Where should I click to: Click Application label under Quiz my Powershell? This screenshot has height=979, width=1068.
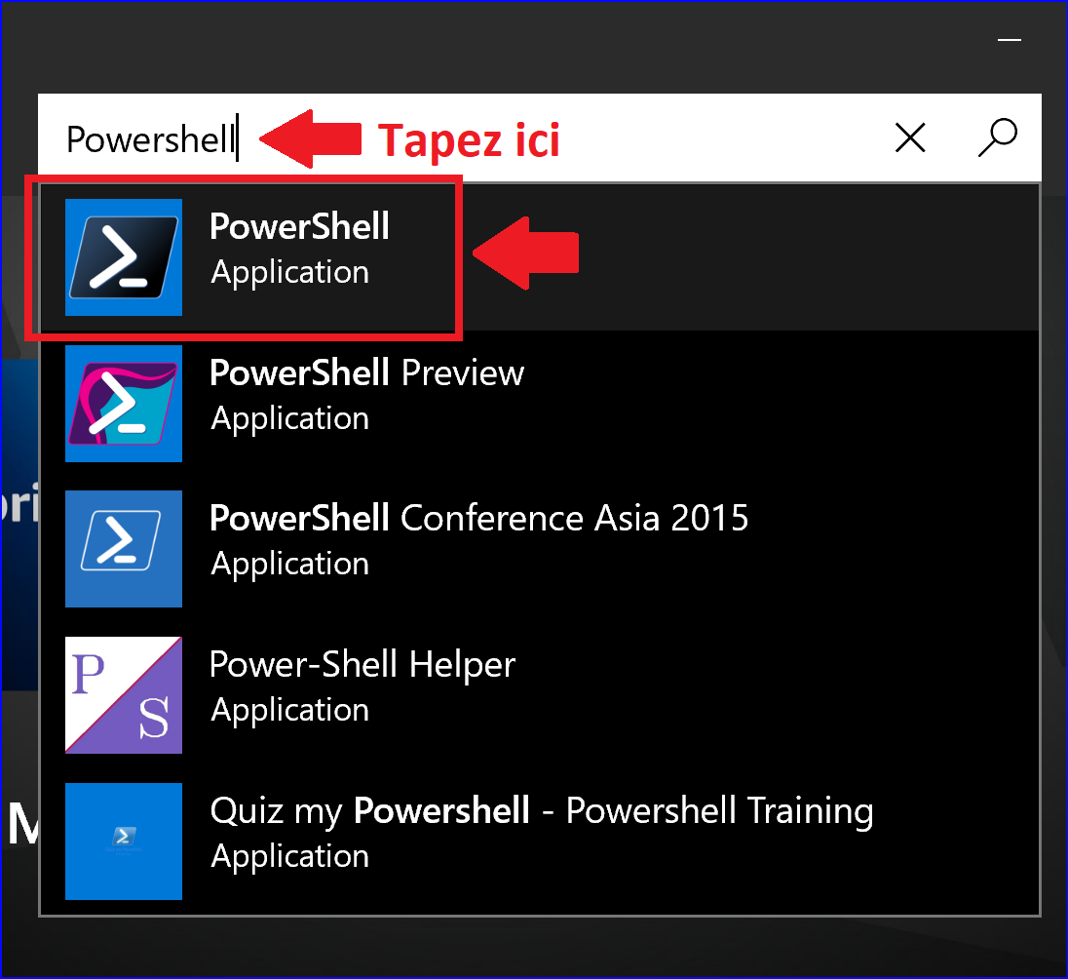click(x=290, y=857)
